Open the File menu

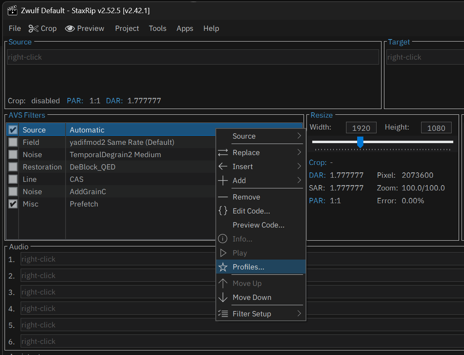click(15, 28)
